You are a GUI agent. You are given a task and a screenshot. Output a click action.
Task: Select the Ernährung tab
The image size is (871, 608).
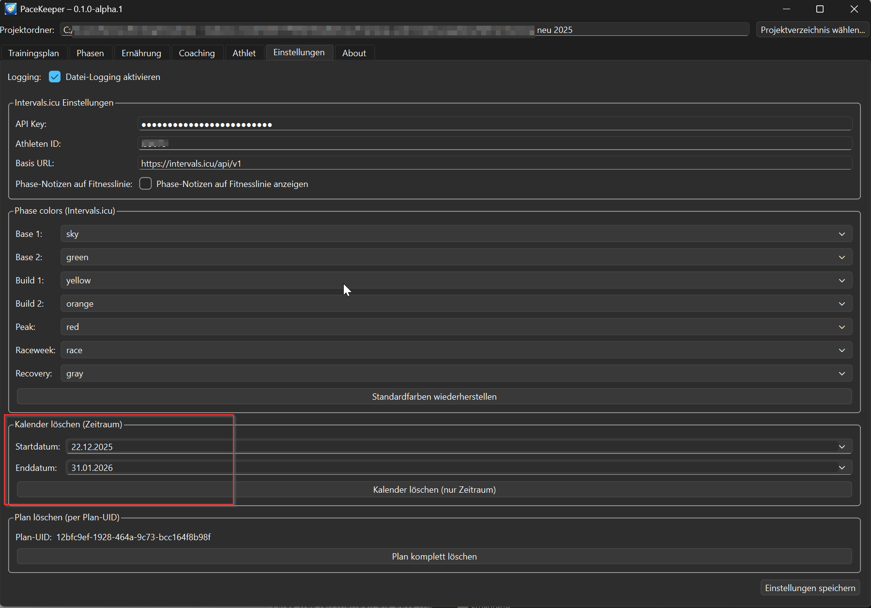click(x=141, y=53)
